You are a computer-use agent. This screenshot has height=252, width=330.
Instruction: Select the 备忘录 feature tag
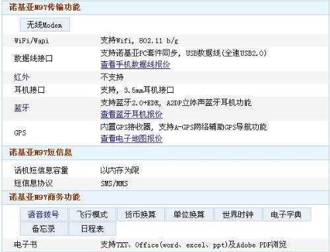point(44,229)
